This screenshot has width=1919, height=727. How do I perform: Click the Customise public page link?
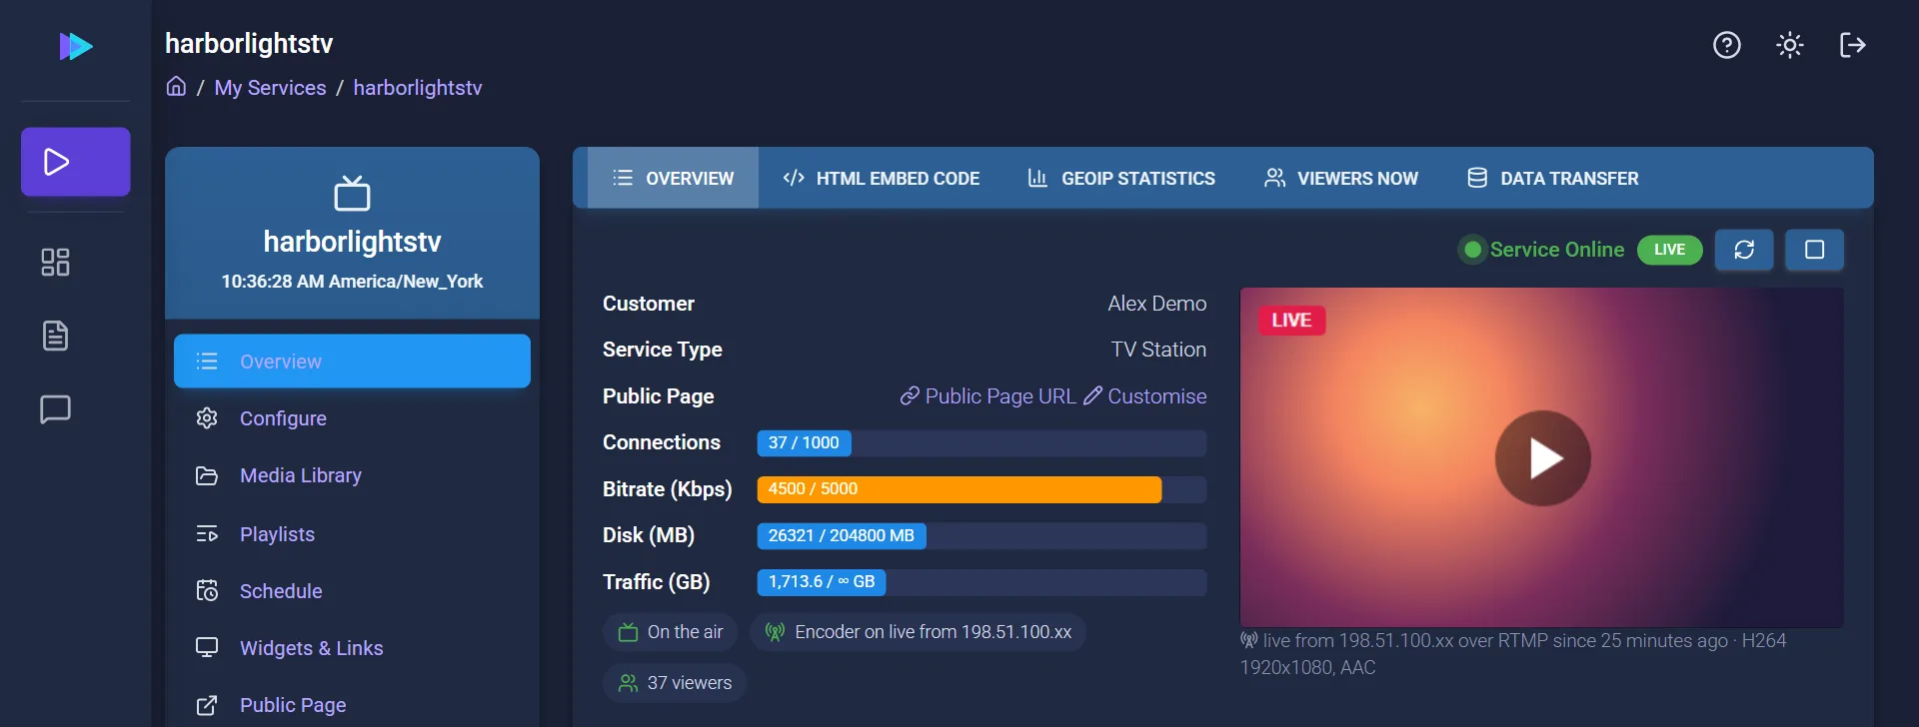click(x=1145, y=396)
